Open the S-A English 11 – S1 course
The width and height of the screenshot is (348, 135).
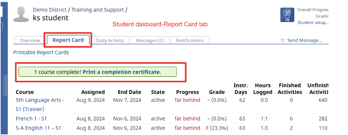point(39,128)
